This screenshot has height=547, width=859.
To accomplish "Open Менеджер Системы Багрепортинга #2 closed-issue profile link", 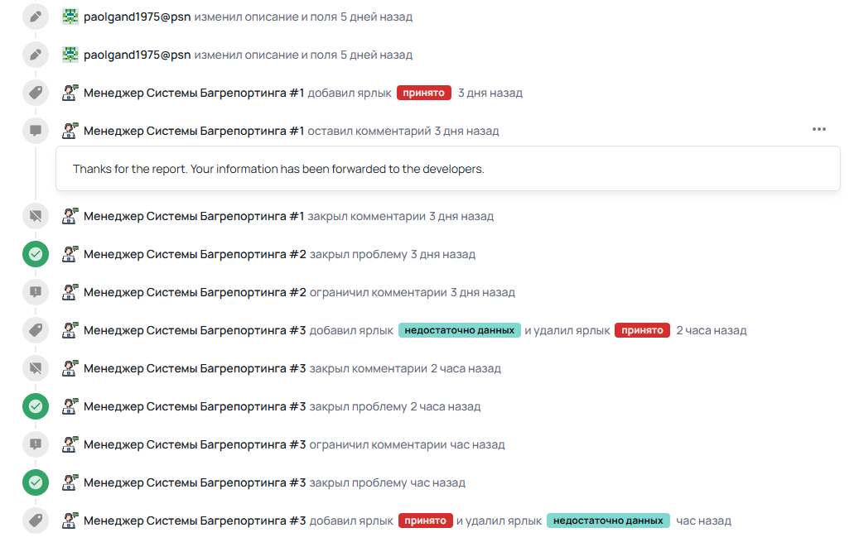I will point(195,254).
